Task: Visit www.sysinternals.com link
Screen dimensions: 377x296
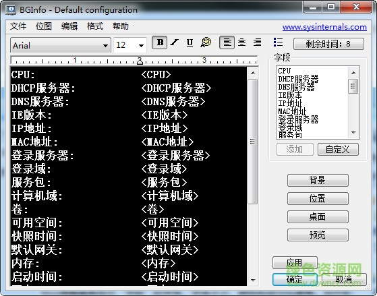Action: tap(324, 27)
